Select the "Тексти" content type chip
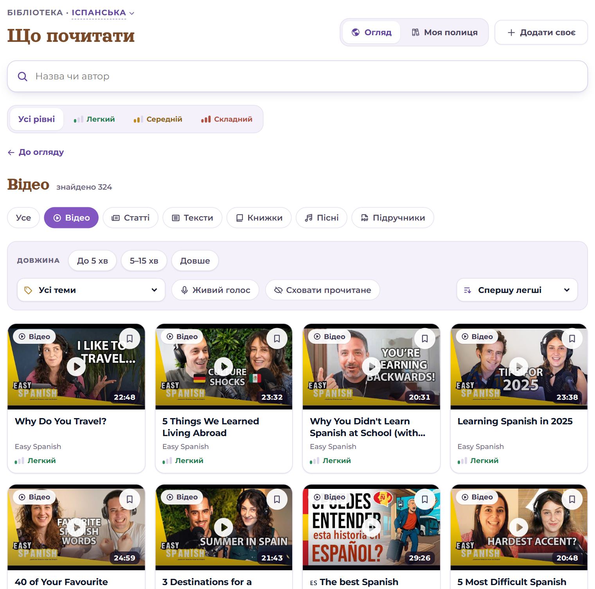This screenshot has height=589, width=595. (192, 218)
